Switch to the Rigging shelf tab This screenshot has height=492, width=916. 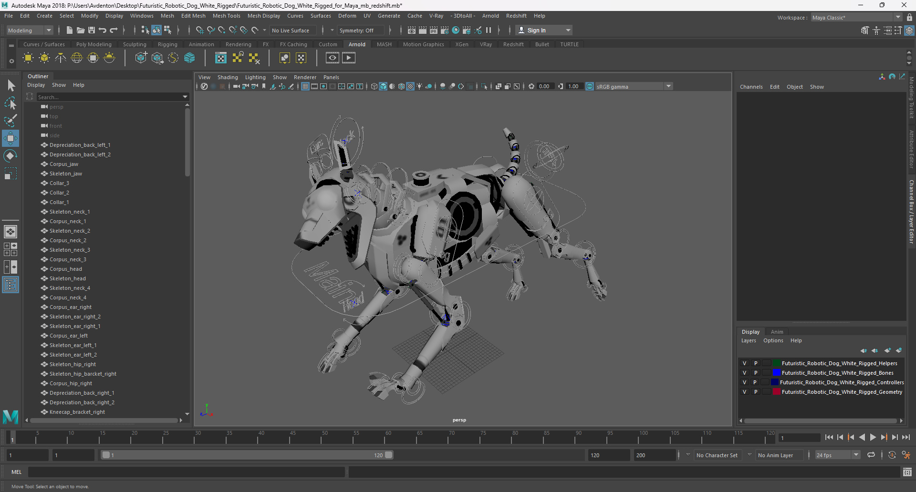pos(167,44)
